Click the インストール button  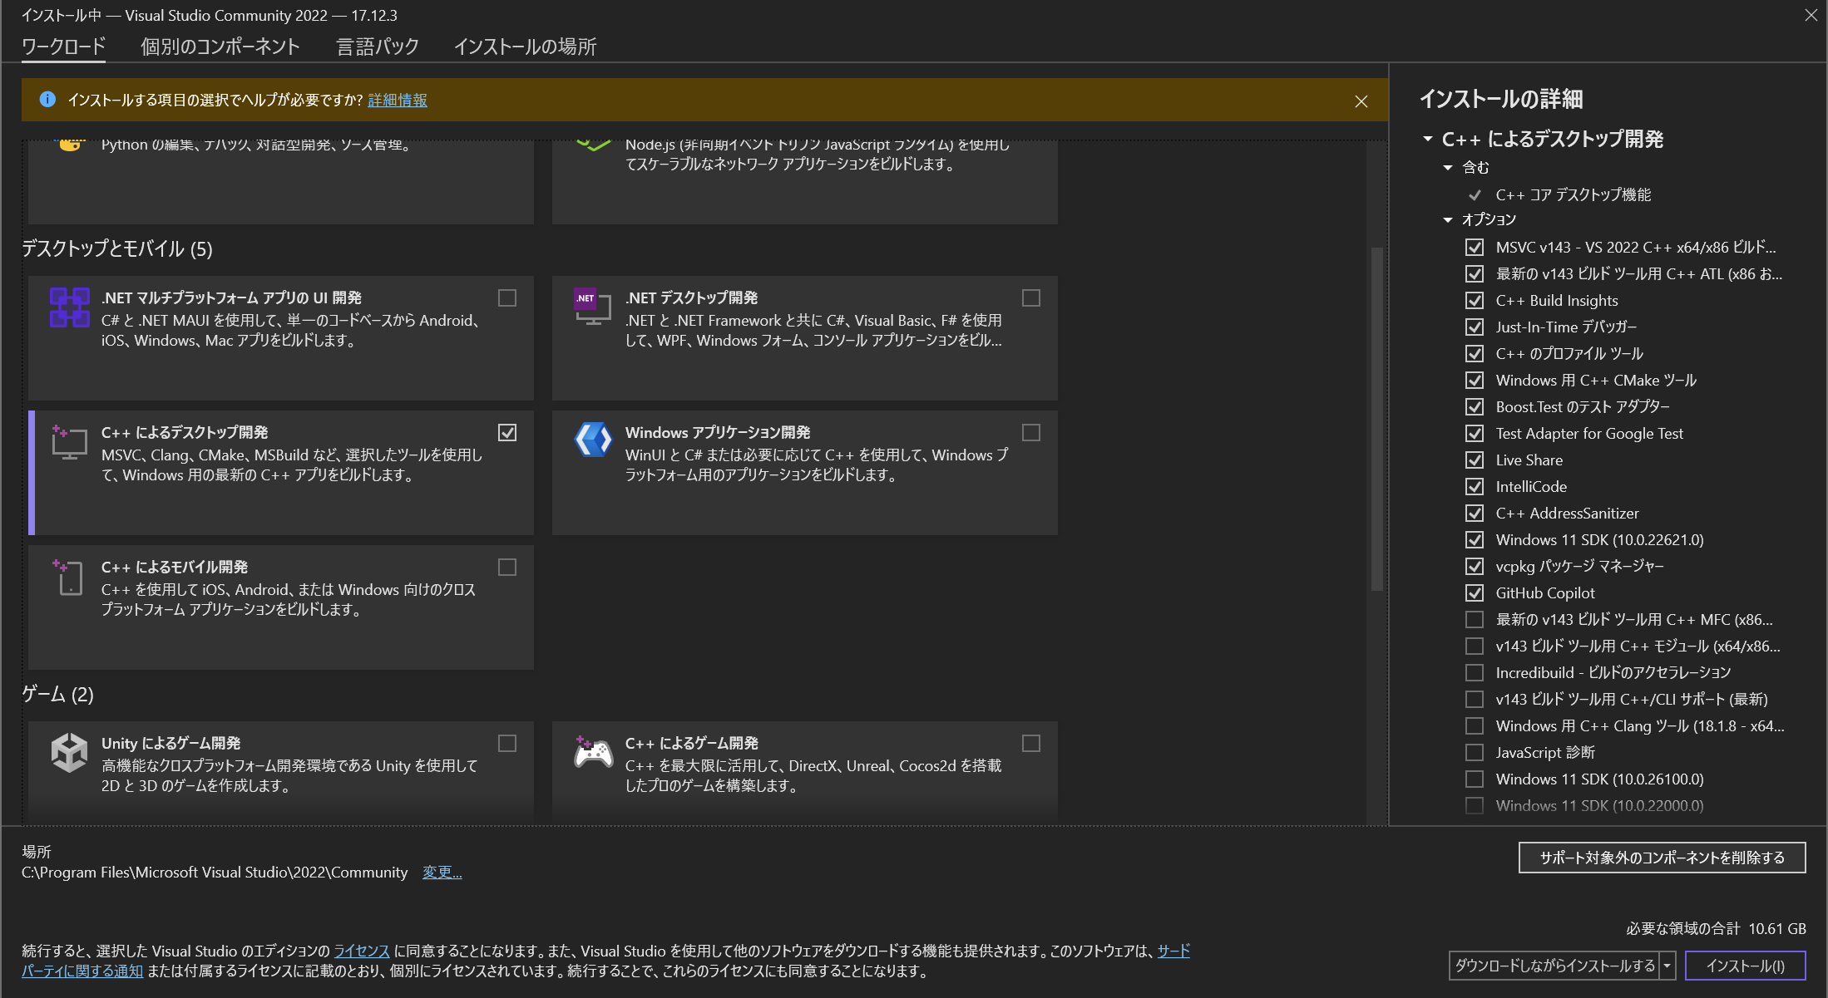1745,966
